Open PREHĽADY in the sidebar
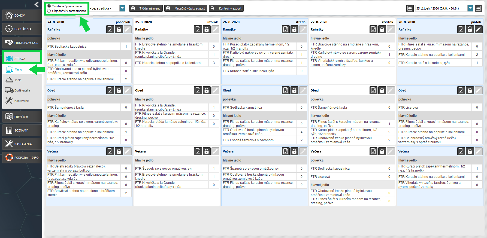This screenshot has height=238, width=487. [x=22, y=117]
